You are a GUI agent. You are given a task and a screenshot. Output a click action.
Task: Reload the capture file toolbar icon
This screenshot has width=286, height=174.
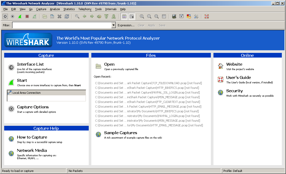(x=67, y=17)
